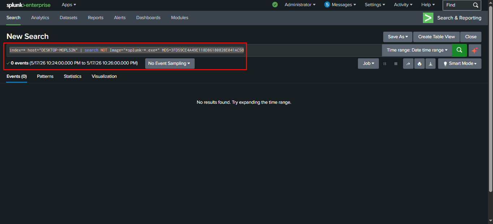Click the page vertical scrollbar
The height and width of the screenshot is (224, 493).
[x=490, y=99]
